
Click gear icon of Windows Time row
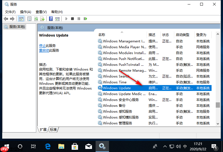pos(100,82)
